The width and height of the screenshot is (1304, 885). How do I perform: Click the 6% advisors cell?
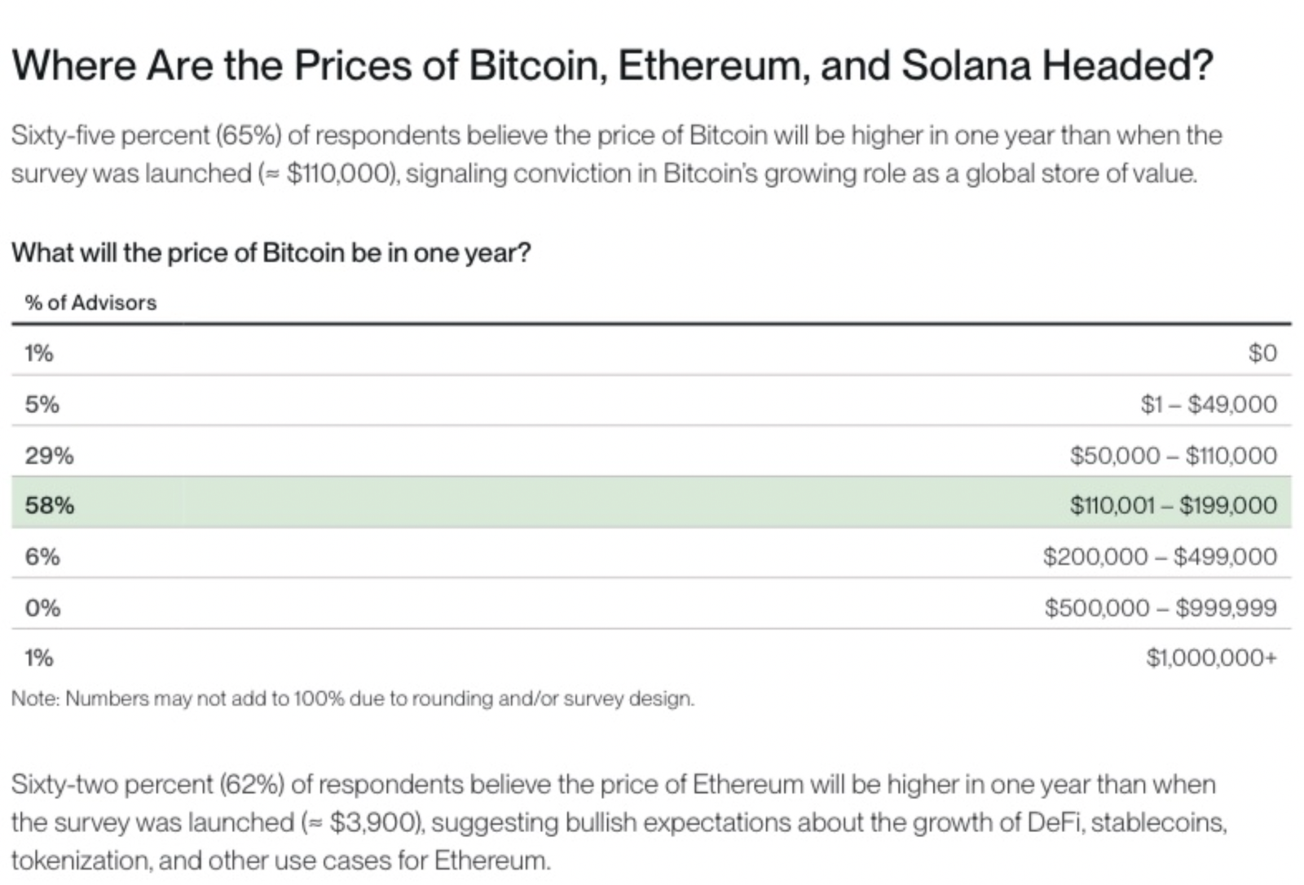[42, 557]
